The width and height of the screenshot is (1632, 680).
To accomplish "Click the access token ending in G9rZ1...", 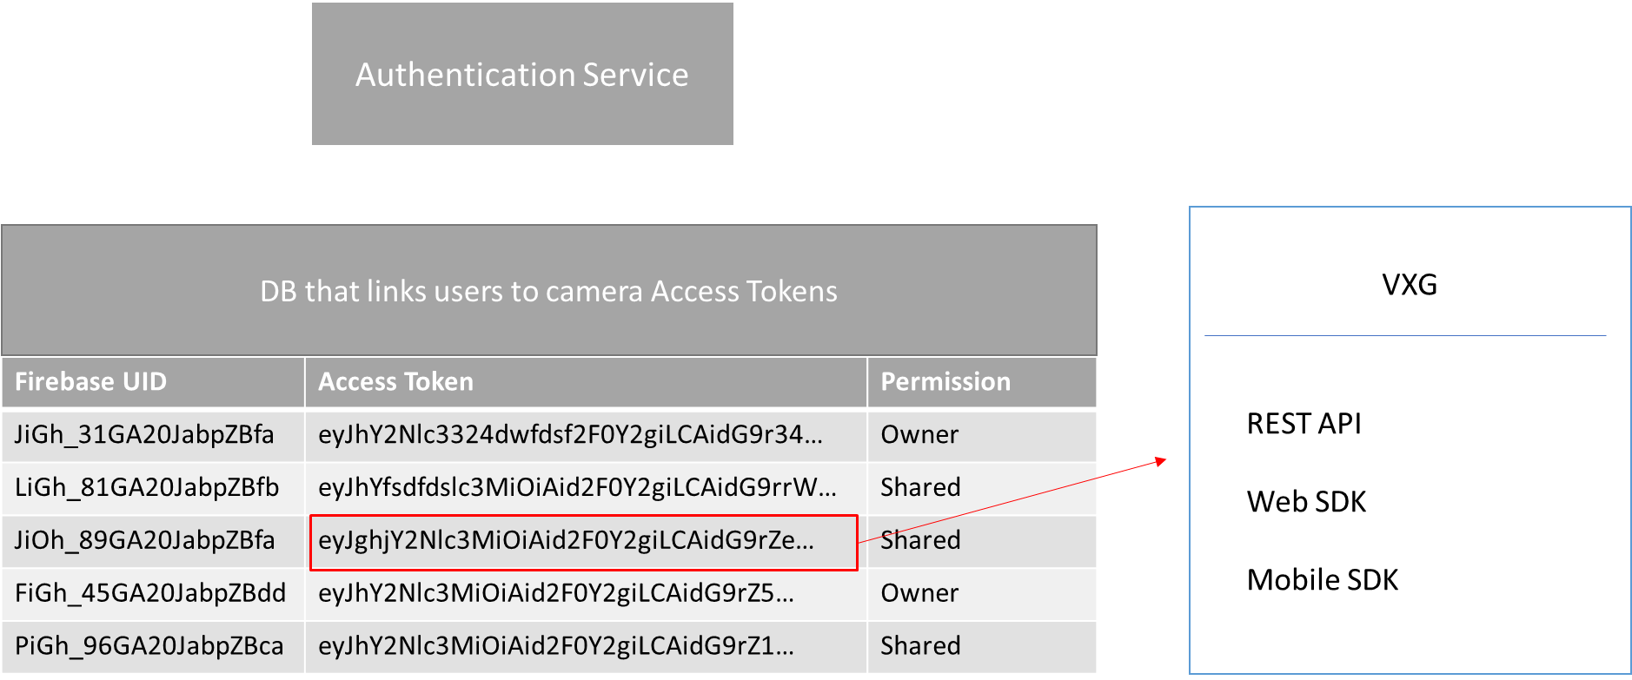I will coord(556,646).
